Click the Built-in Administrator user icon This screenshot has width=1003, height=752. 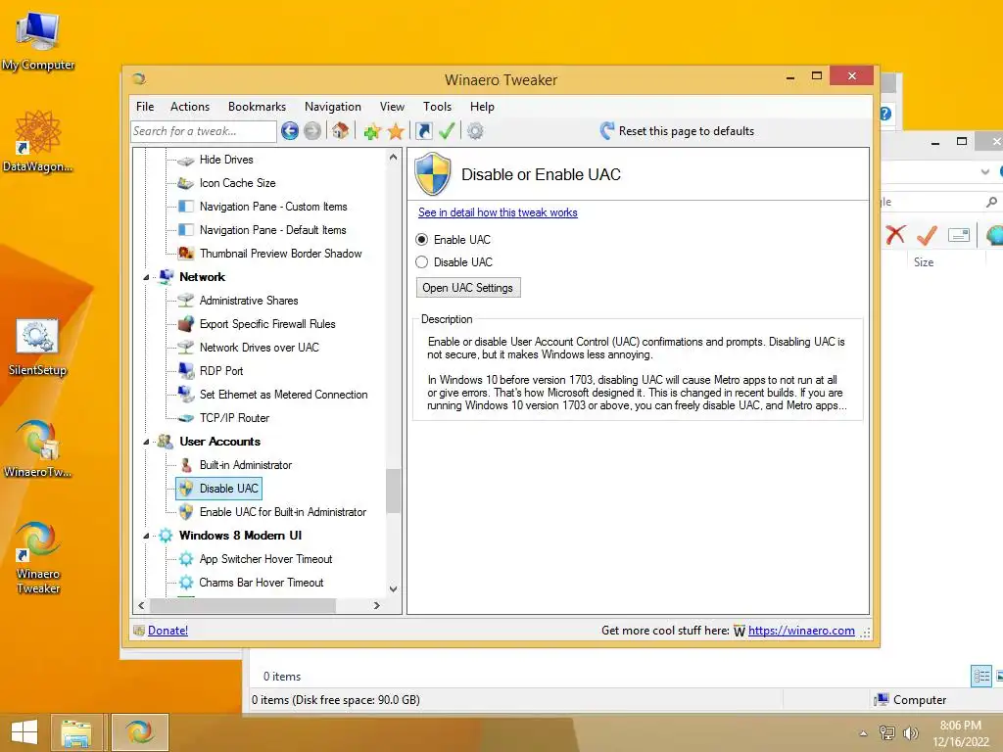click(185, 465)
